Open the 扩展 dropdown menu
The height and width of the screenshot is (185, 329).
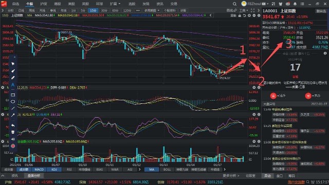tap(115, 4)
